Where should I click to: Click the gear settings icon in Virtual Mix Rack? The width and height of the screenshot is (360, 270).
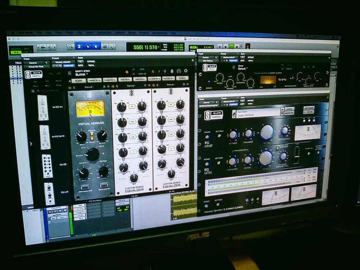[185, 71]
